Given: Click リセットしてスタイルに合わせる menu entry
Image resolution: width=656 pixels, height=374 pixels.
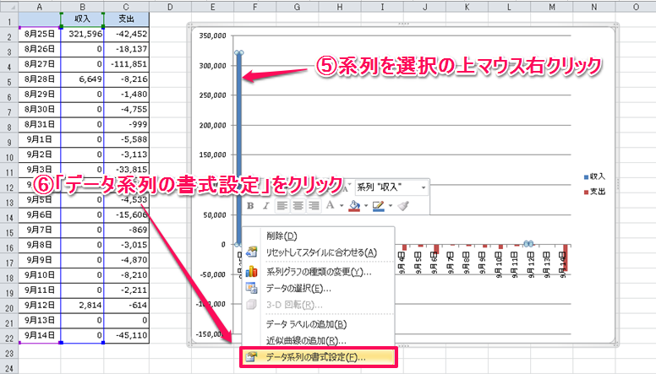Looking at the screenshot, I should 321,252.
